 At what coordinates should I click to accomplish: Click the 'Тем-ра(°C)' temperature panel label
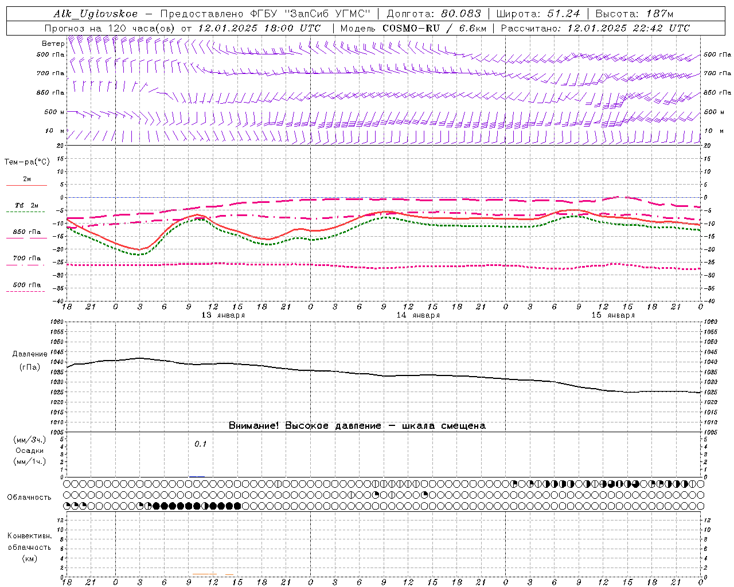[27, 162]
